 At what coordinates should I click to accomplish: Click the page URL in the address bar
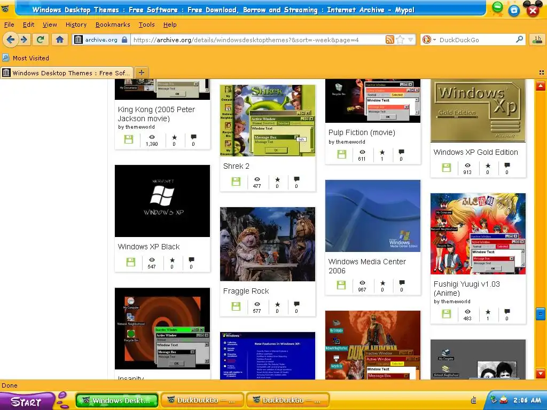(x=246, y=40)
